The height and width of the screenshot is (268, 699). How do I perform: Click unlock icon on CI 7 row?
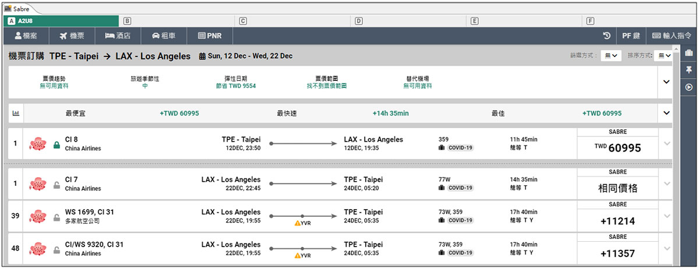click(x=57, y=185)
